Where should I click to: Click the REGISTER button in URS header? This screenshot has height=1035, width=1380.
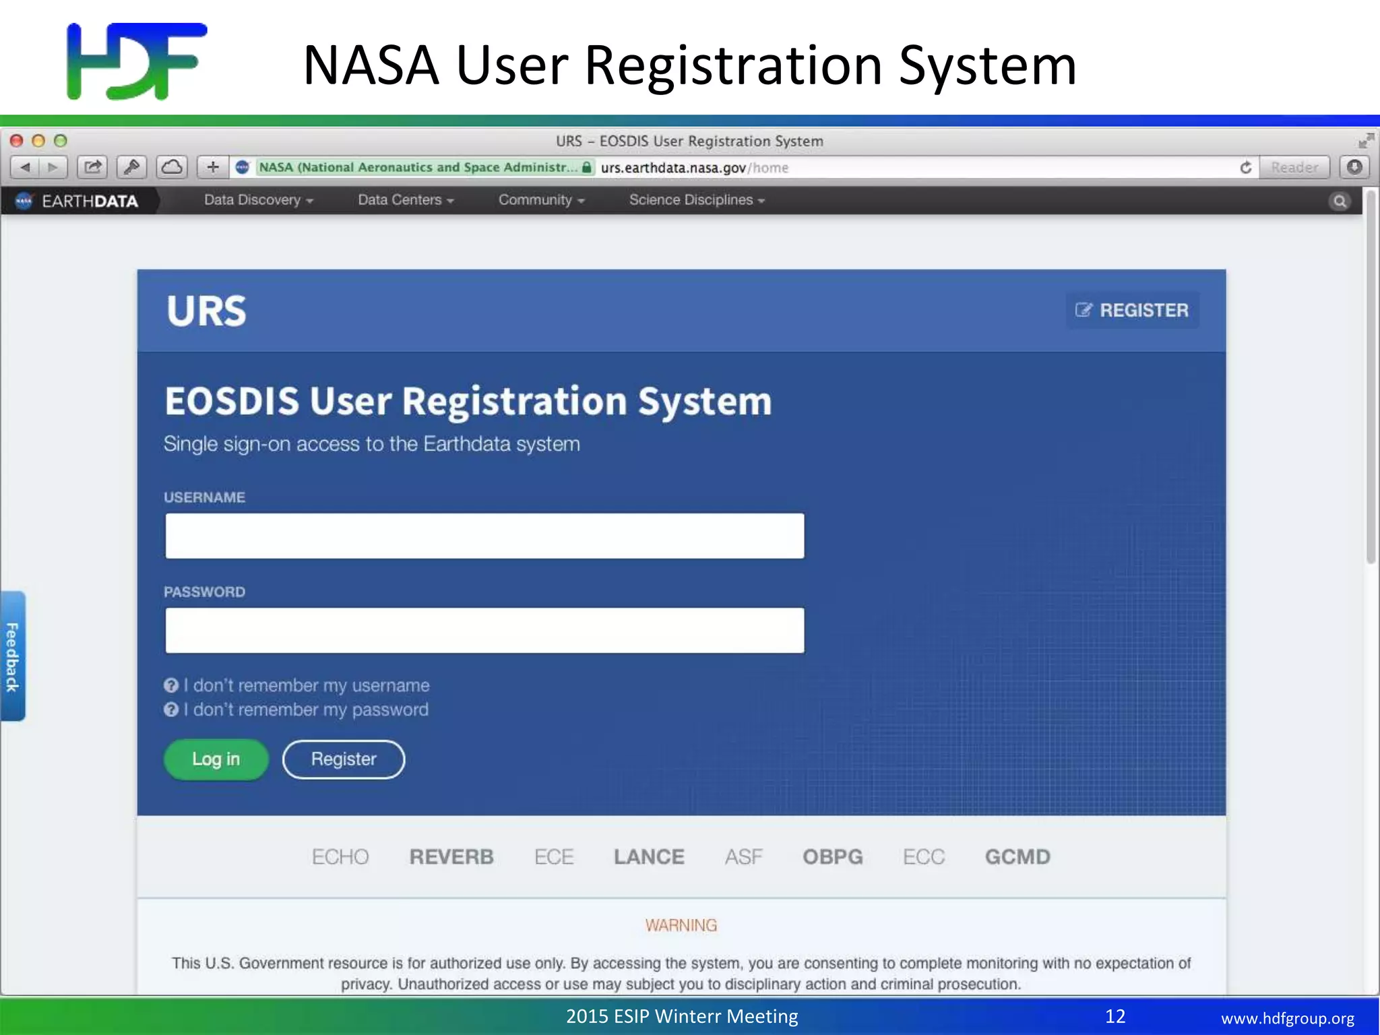[1132, 310]
